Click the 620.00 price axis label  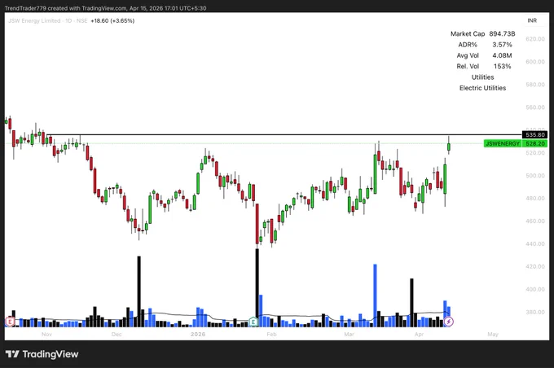(535, 39)
